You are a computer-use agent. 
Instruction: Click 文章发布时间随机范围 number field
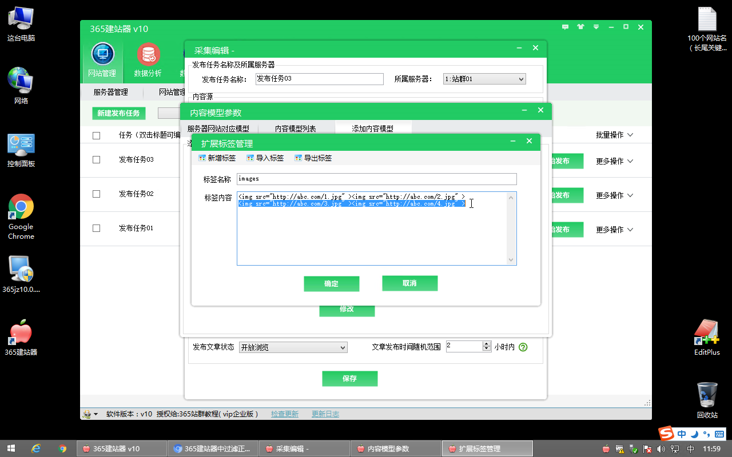[x=464, y=346]
